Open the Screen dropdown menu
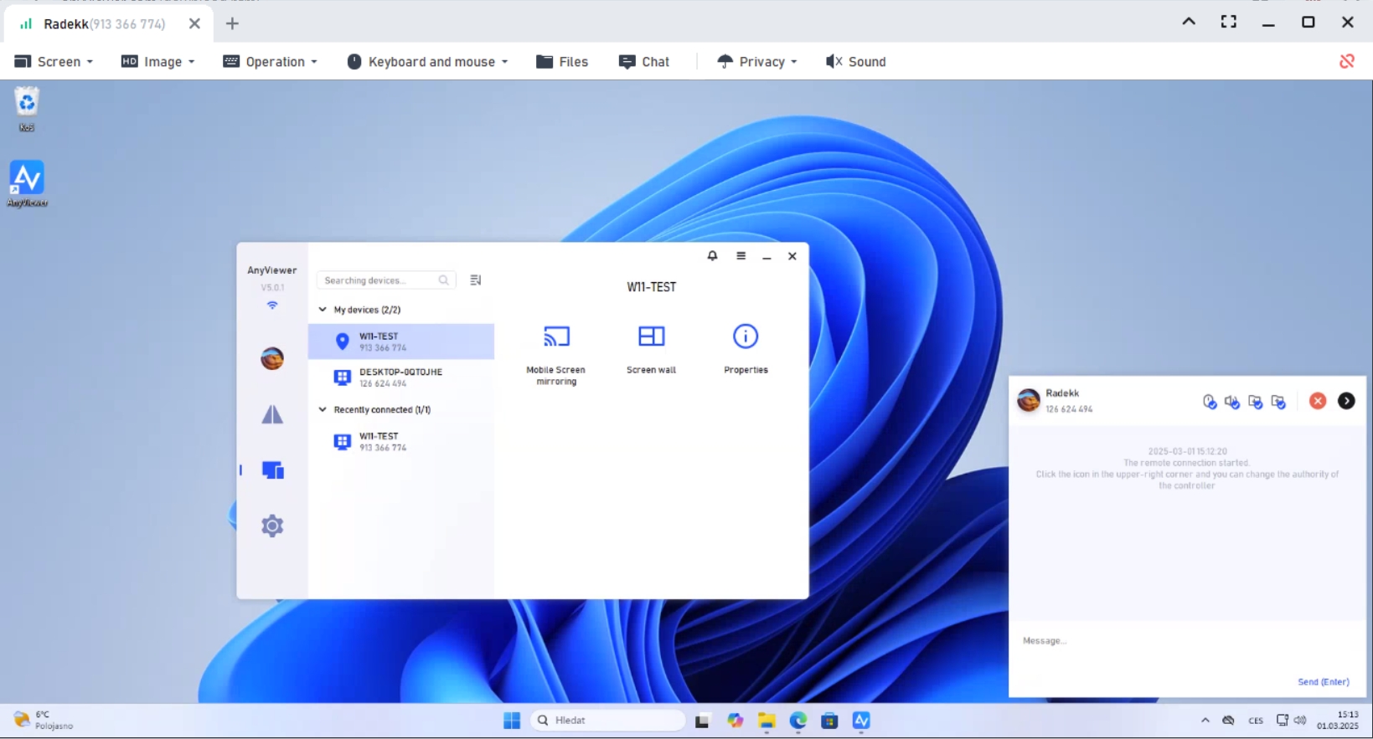Viewport: 1373px width, 739px height. tap(54, 62)
